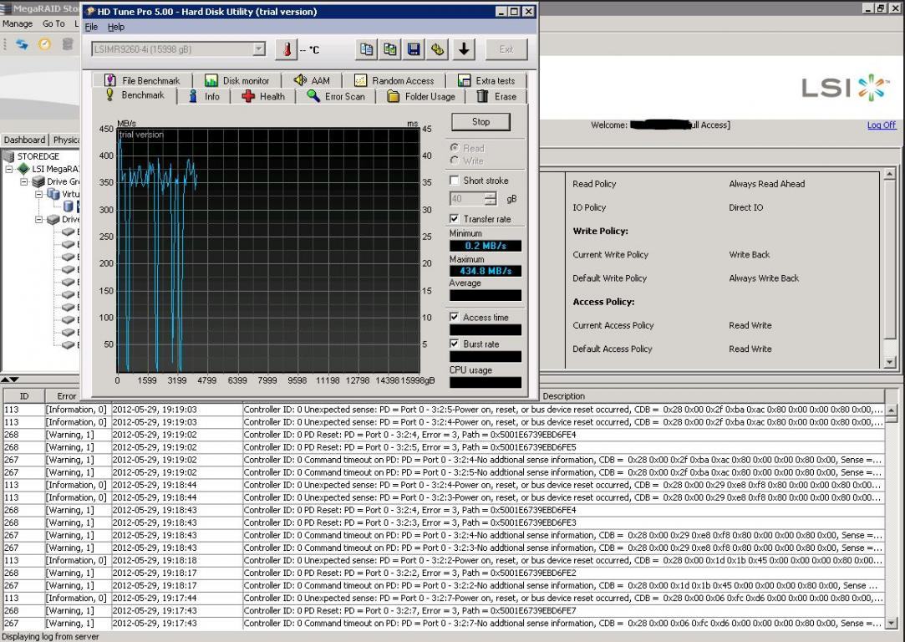Click the copy screenshot to clipboard icon

[390, 49]
